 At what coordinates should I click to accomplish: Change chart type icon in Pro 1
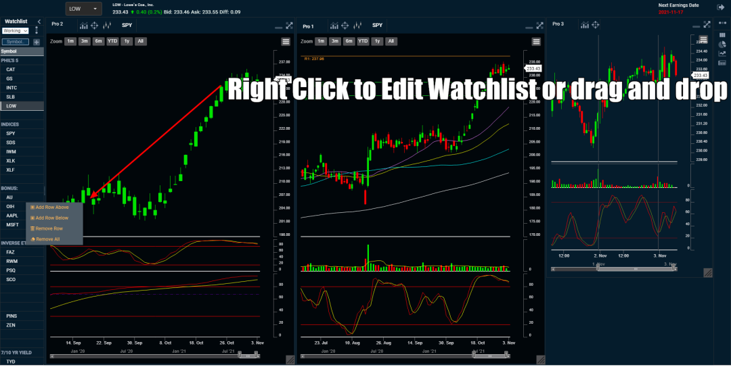click(357, 26)
